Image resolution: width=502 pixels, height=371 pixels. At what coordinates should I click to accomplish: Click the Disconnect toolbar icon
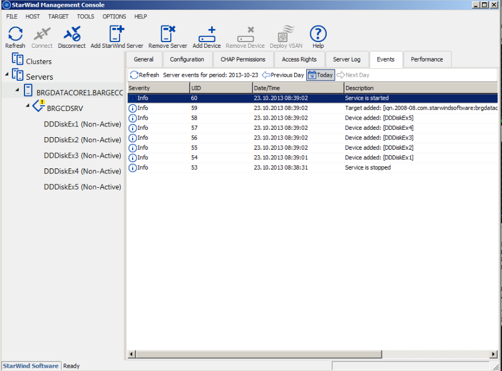(72, 34)
